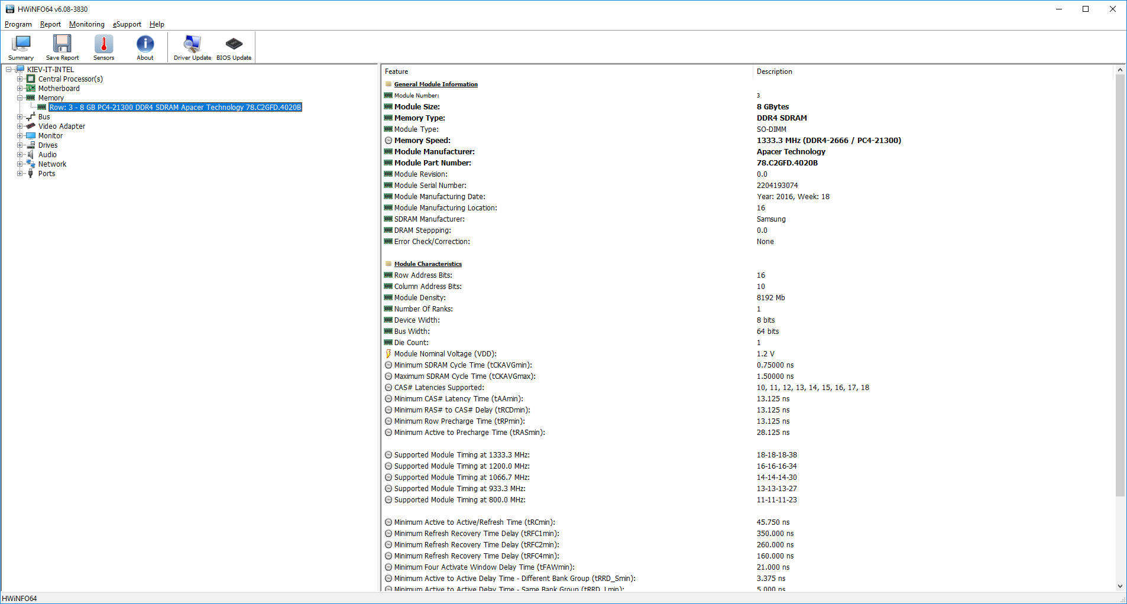Expand the Video Adapter node
Viewport: 1127px width, 604px height.
(20, 126)
